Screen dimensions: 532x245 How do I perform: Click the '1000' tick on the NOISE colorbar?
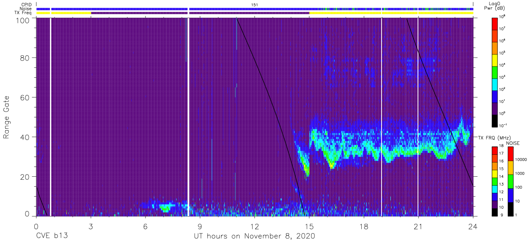(520, 173)
